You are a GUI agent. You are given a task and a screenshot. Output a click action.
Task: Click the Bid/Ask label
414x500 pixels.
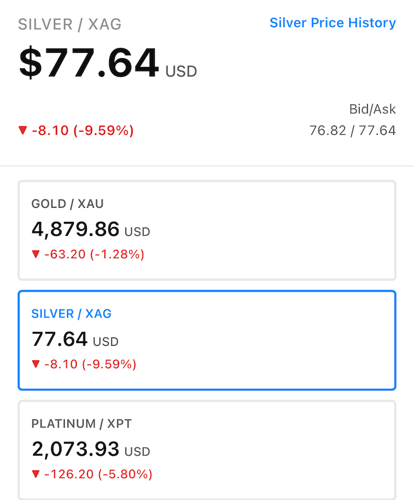(x=372, y=109)
